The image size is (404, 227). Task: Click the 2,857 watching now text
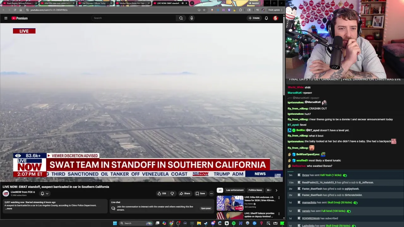click(14, 202)
